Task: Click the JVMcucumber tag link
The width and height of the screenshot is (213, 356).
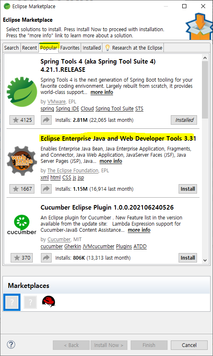Action: coord(98,246)
